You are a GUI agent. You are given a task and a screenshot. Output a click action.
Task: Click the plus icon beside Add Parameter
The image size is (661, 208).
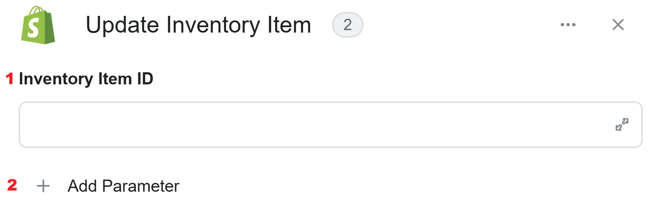click(x=43, y=186)
